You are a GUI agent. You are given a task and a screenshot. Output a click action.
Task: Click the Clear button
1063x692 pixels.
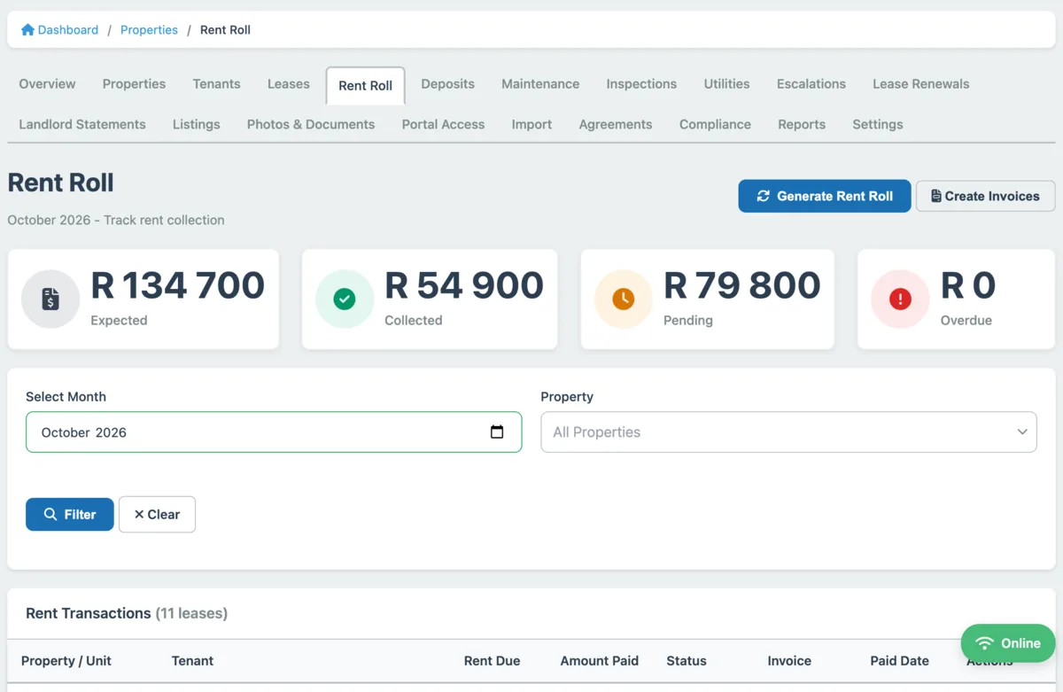157,514
